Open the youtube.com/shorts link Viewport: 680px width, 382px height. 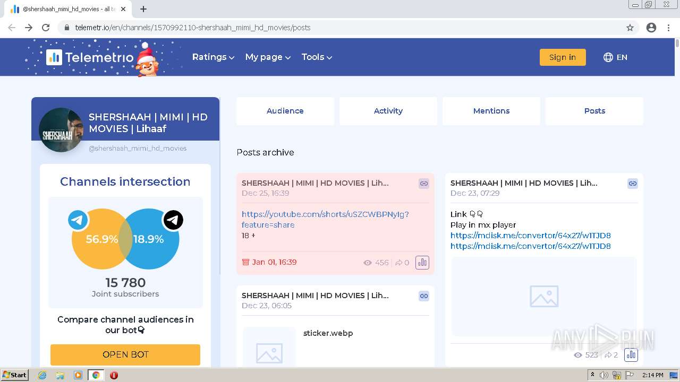coord(325,220)
